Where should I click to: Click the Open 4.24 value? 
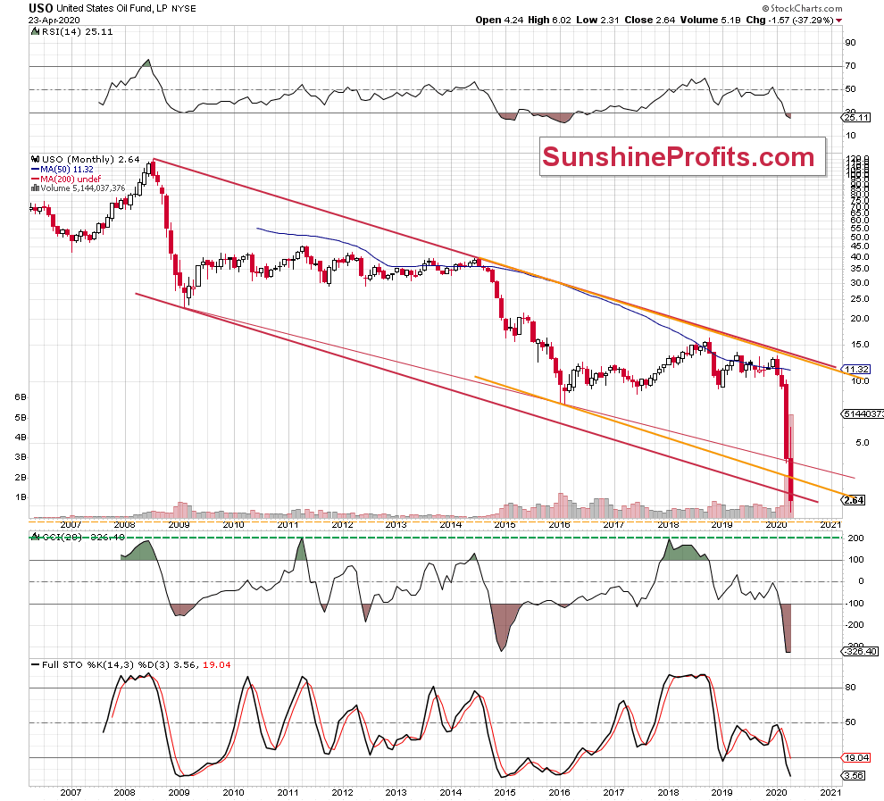pos(499,20)
